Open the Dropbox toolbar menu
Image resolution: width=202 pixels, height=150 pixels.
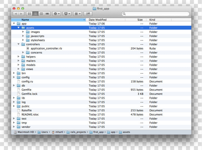click(x=67, y=14)
